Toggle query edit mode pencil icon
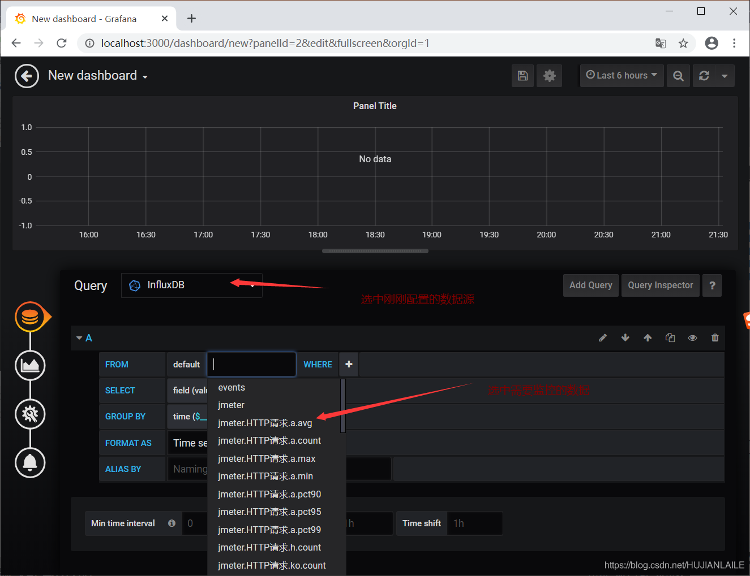Screen dimensions: 750x576 (603, 338)
